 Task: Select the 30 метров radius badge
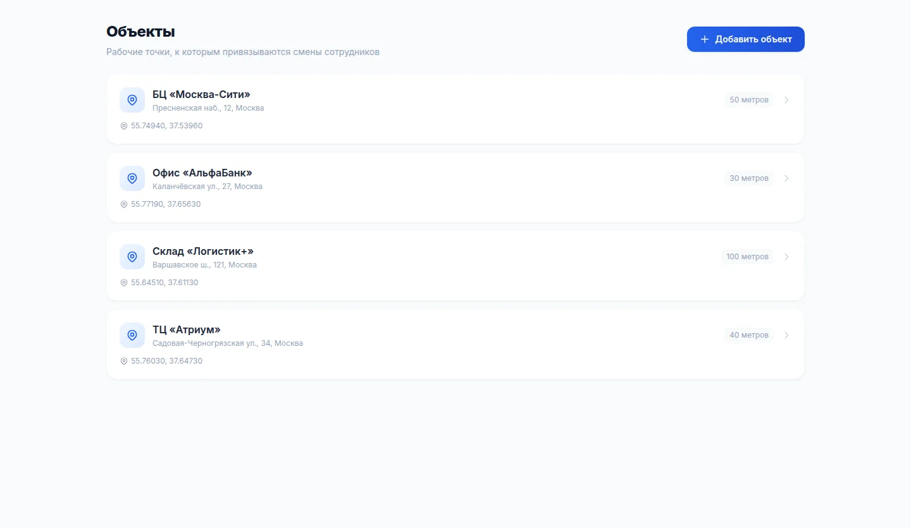coord(749,178)
